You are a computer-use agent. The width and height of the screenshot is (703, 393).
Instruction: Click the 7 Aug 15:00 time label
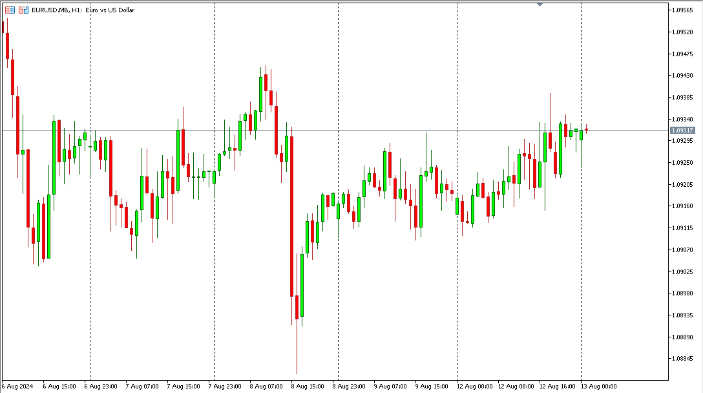click(184, 387)
